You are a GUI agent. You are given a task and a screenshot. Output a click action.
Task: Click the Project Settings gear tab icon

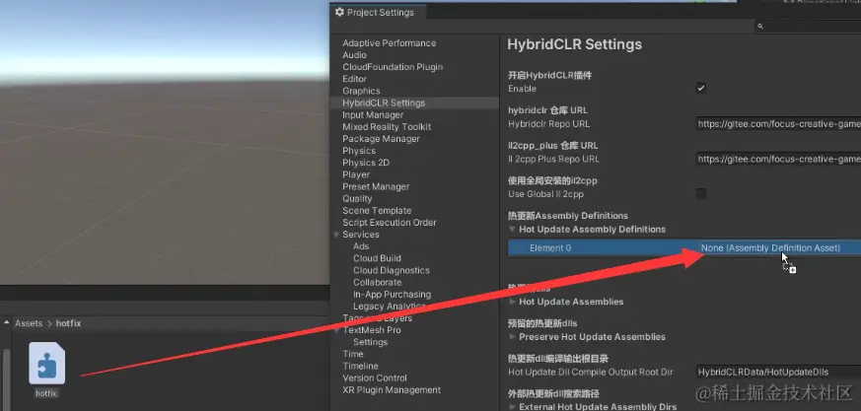[339, 12]
